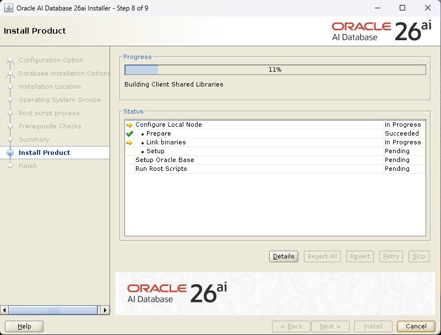Click left arrow of the sidebar scrollbar
The image size is (441, 335).
click(4, 310)
